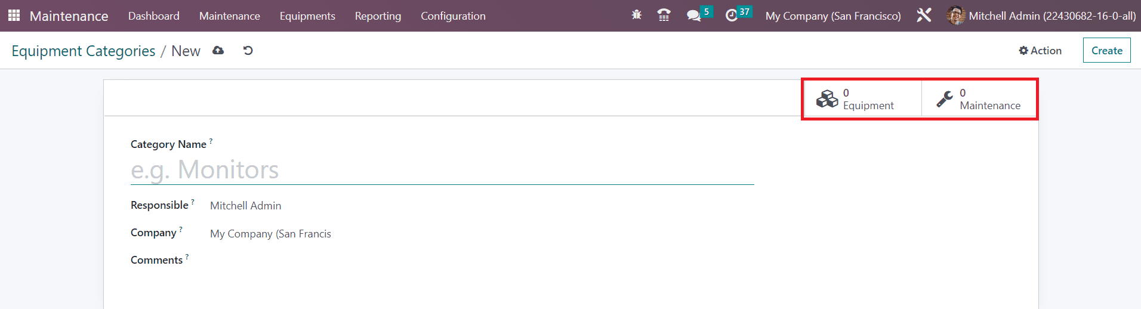This screenshot has width=1141, height=309.
Task: Go back to Equipment Categories breadcrumb
Action: click(x=84, y=51)
